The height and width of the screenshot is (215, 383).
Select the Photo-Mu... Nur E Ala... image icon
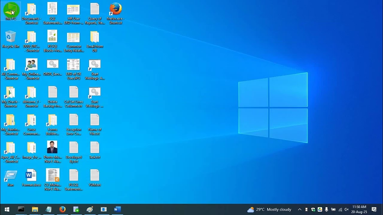click(x=53, y=153)
